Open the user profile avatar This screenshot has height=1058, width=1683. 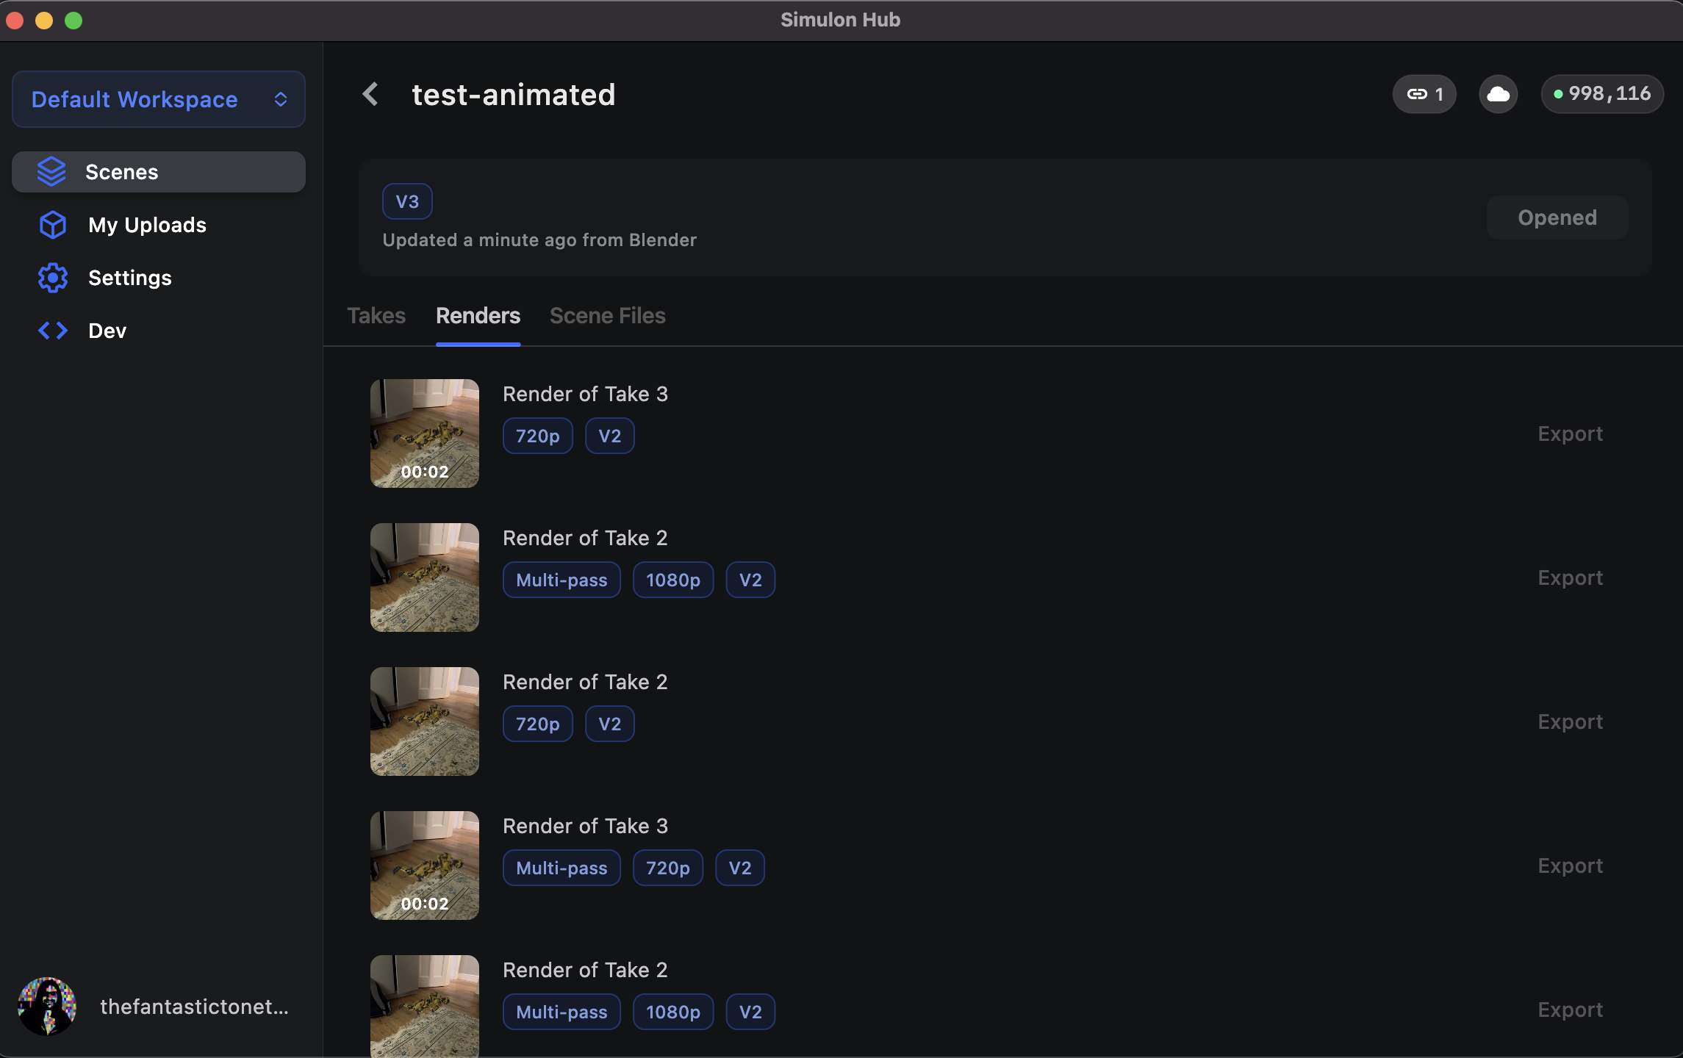(47, 1007)
